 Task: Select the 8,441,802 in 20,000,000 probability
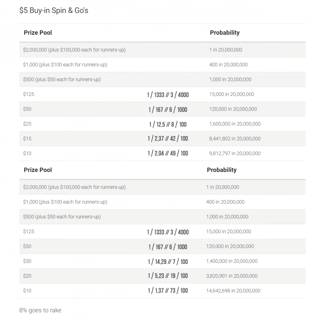click(235, 139)
